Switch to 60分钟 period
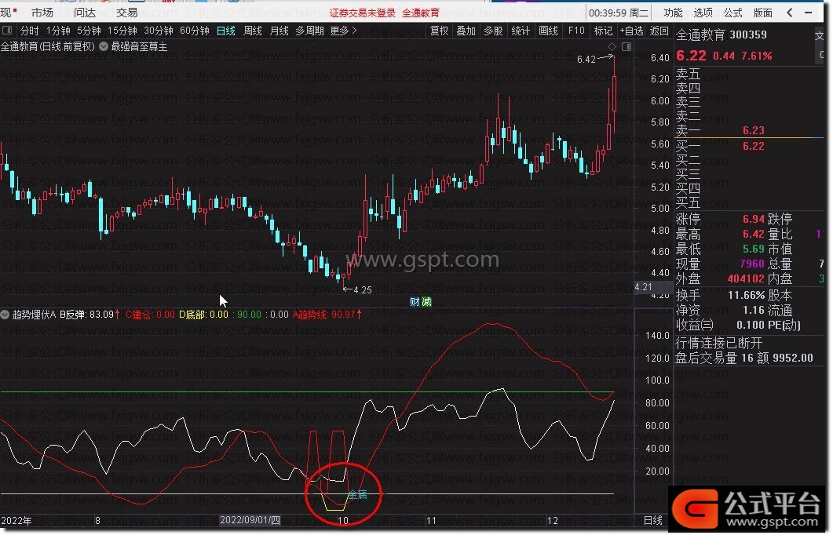Screen dimensions: 833x535 (195, 31)
